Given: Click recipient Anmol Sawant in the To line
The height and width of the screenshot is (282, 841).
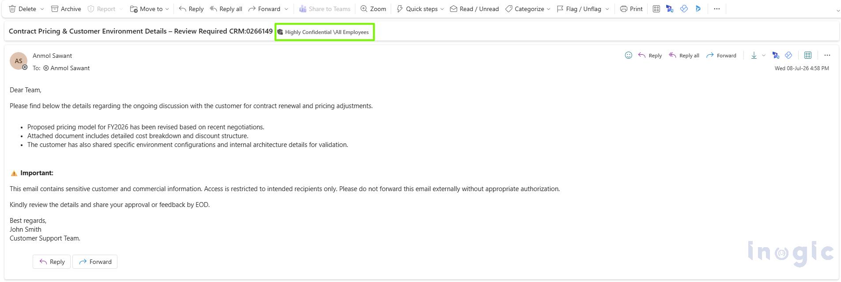Looking at the screenshot, I should pos(70,68).
